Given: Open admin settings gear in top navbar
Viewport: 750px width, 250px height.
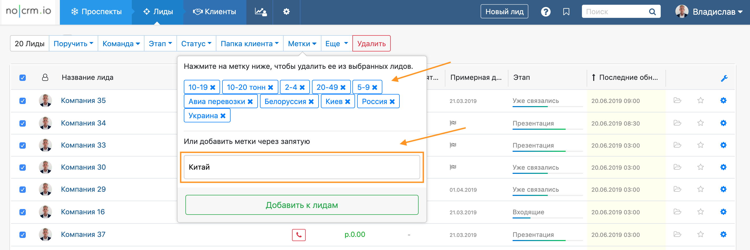Looking at the screenshot, I should (x=286, y=12).
